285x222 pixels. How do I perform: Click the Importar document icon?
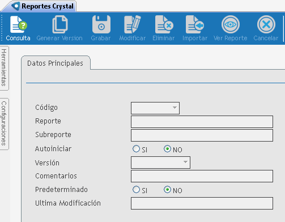point(195,24)
